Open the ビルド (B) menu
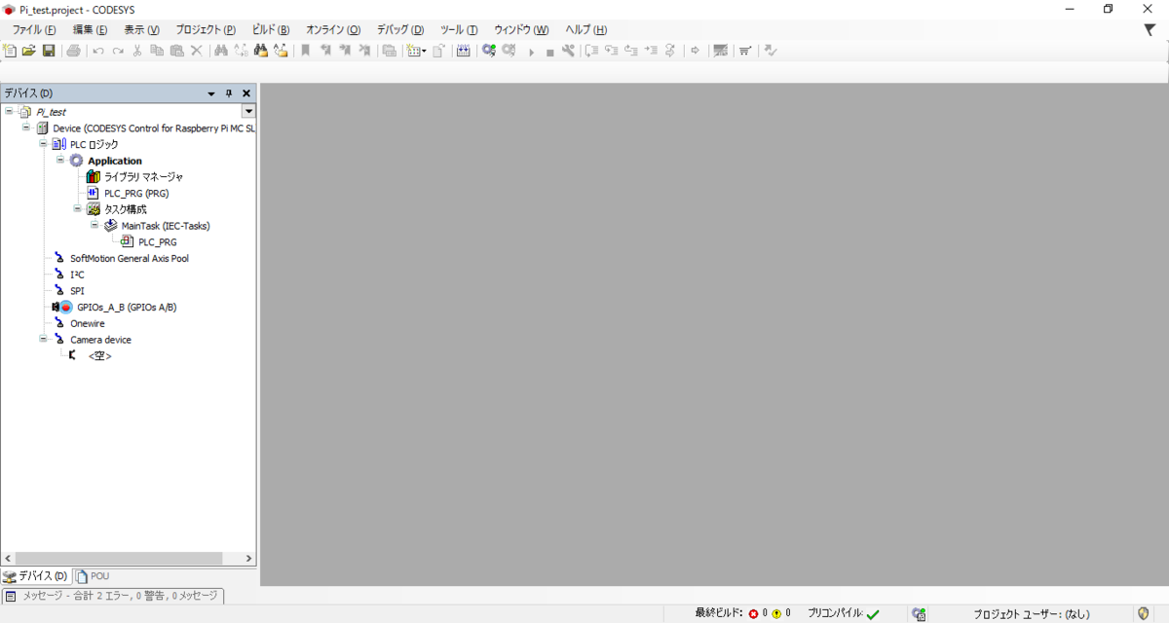 click(x=271, y=30)
